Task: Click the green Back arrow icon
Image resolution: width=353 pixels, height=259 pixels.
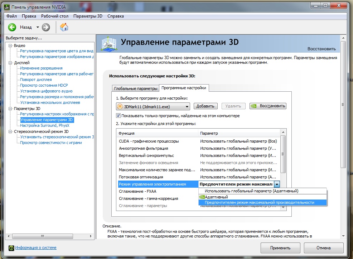Action: (x=12, y=27)
